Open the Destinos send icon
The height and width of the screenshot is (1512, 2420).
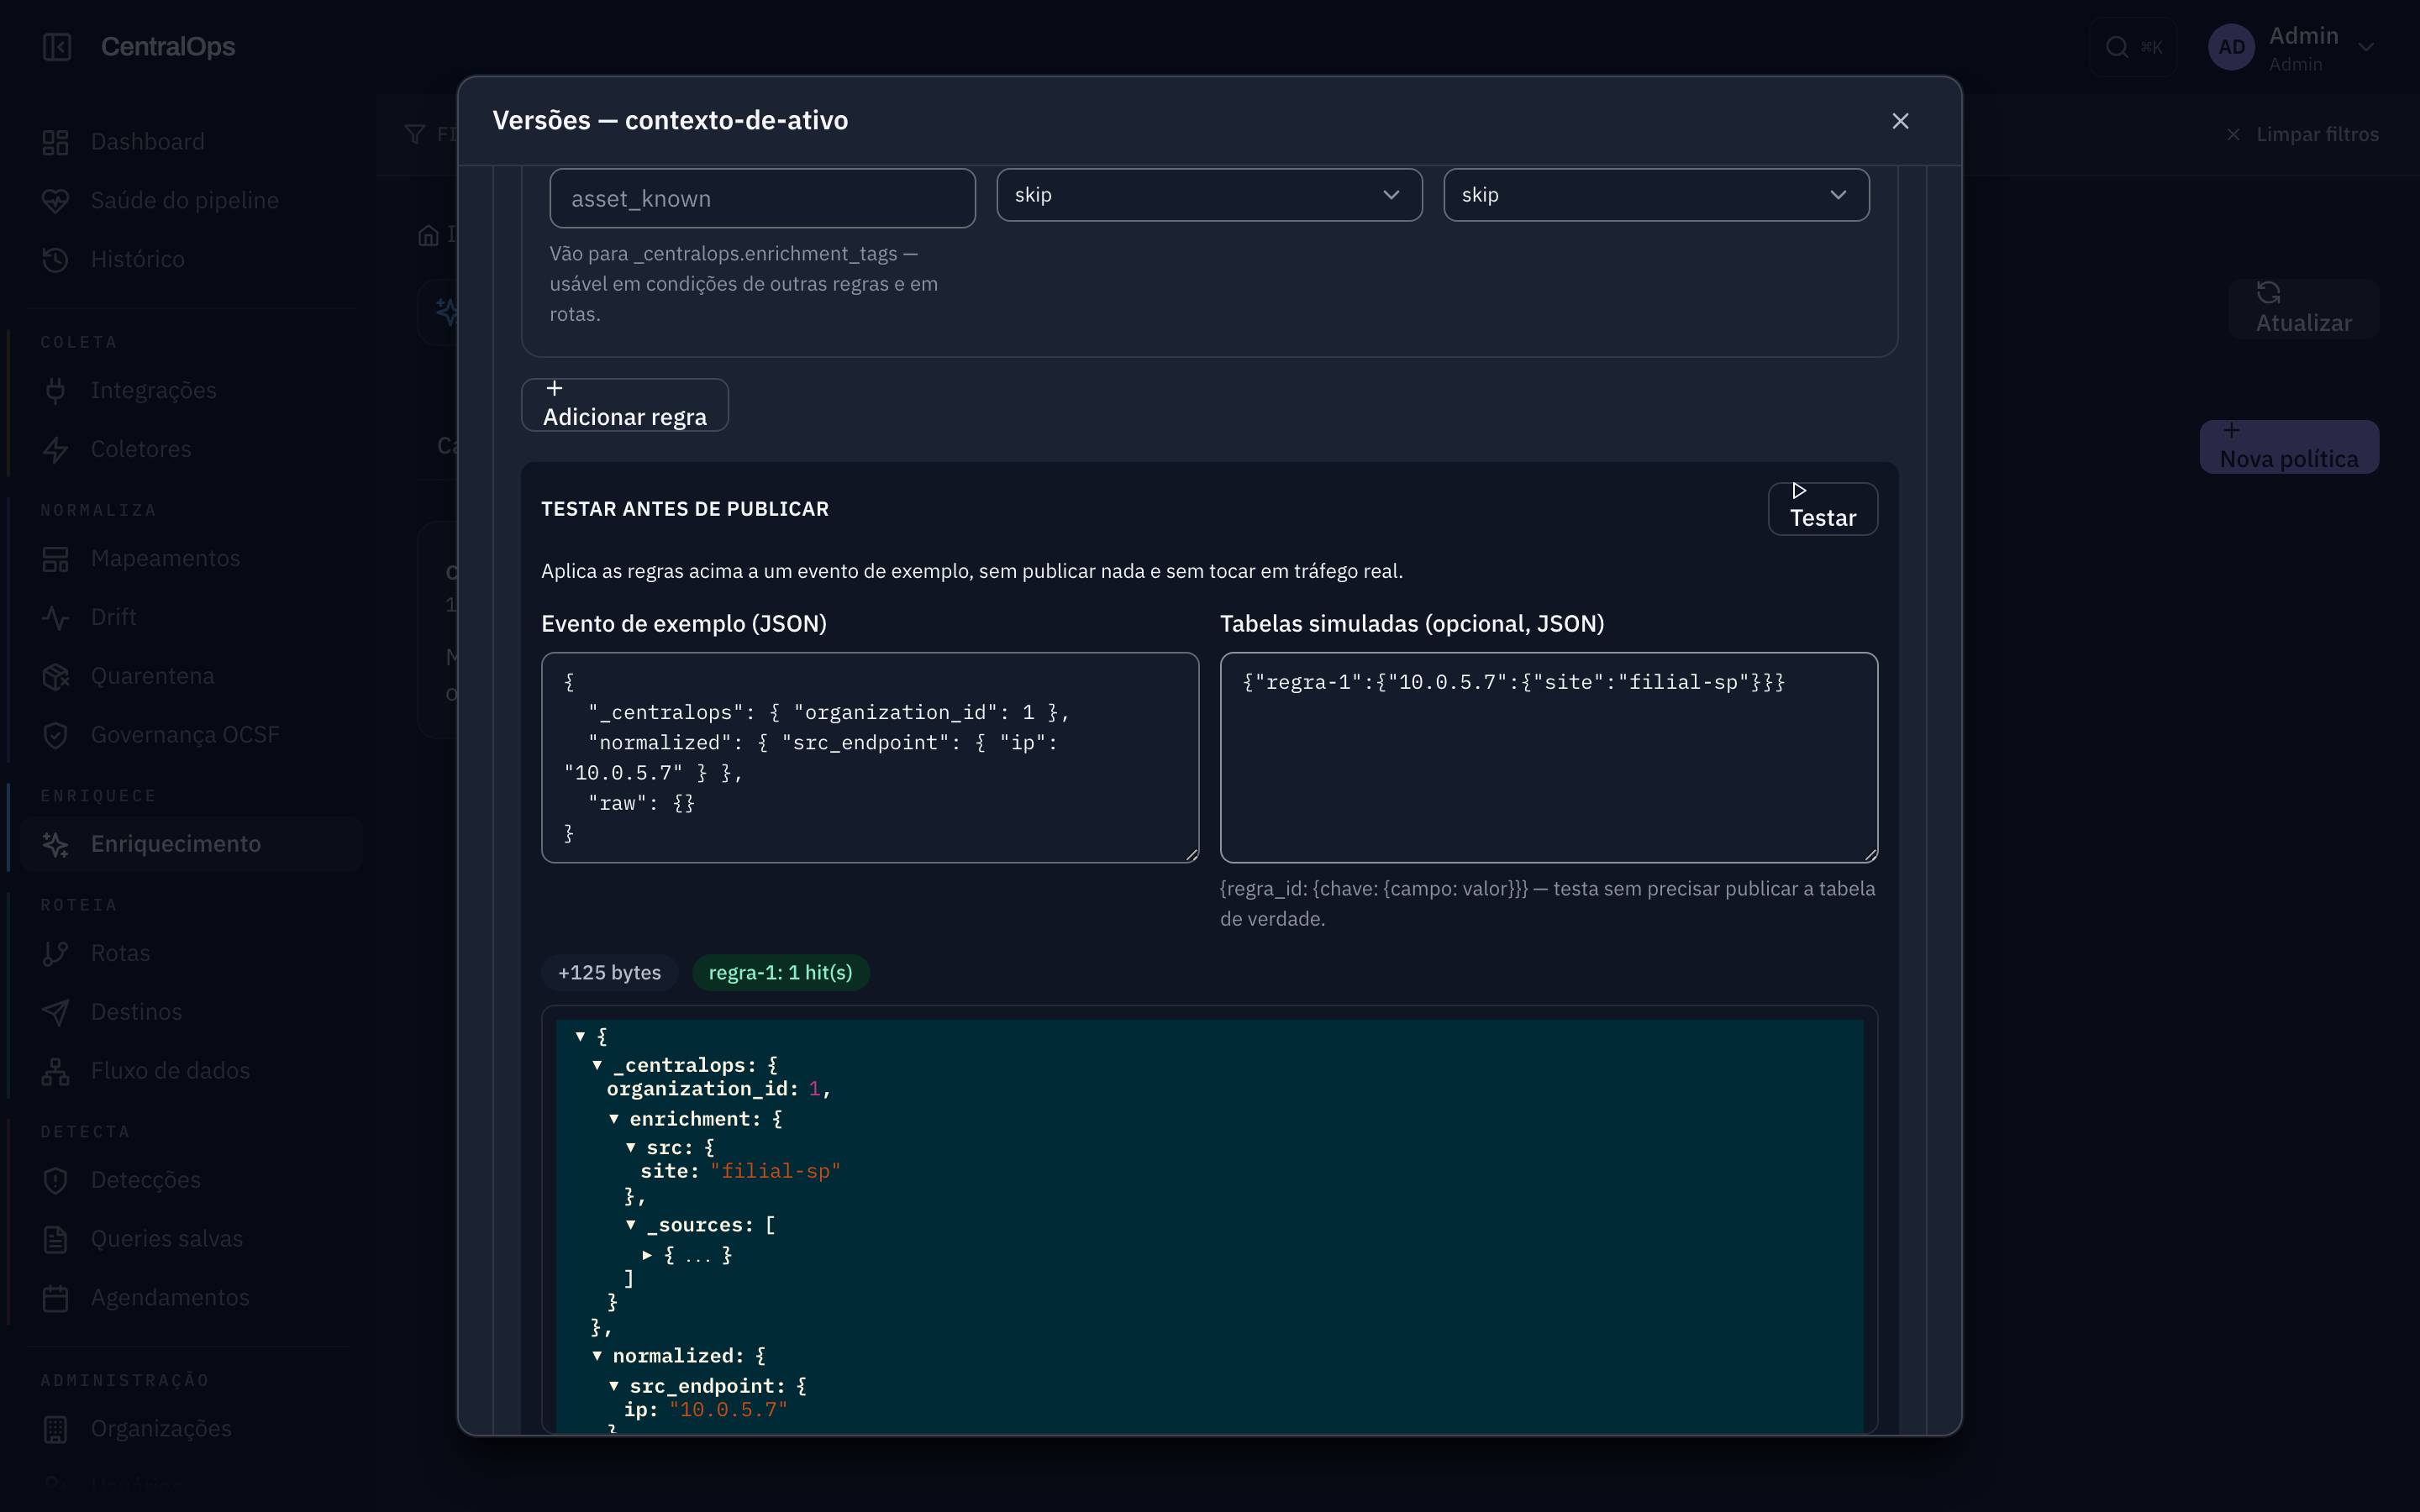click(x=55, y=1013)
